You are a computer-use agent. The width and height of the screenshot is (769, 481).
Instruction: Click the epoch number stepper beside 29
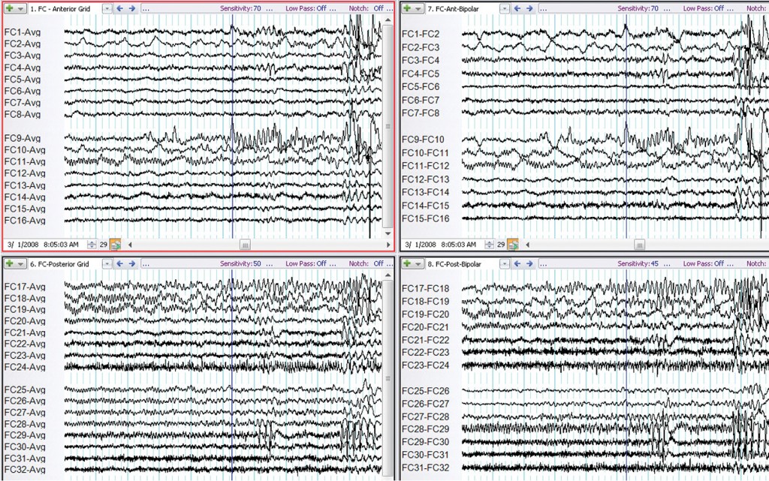point(92,243)
